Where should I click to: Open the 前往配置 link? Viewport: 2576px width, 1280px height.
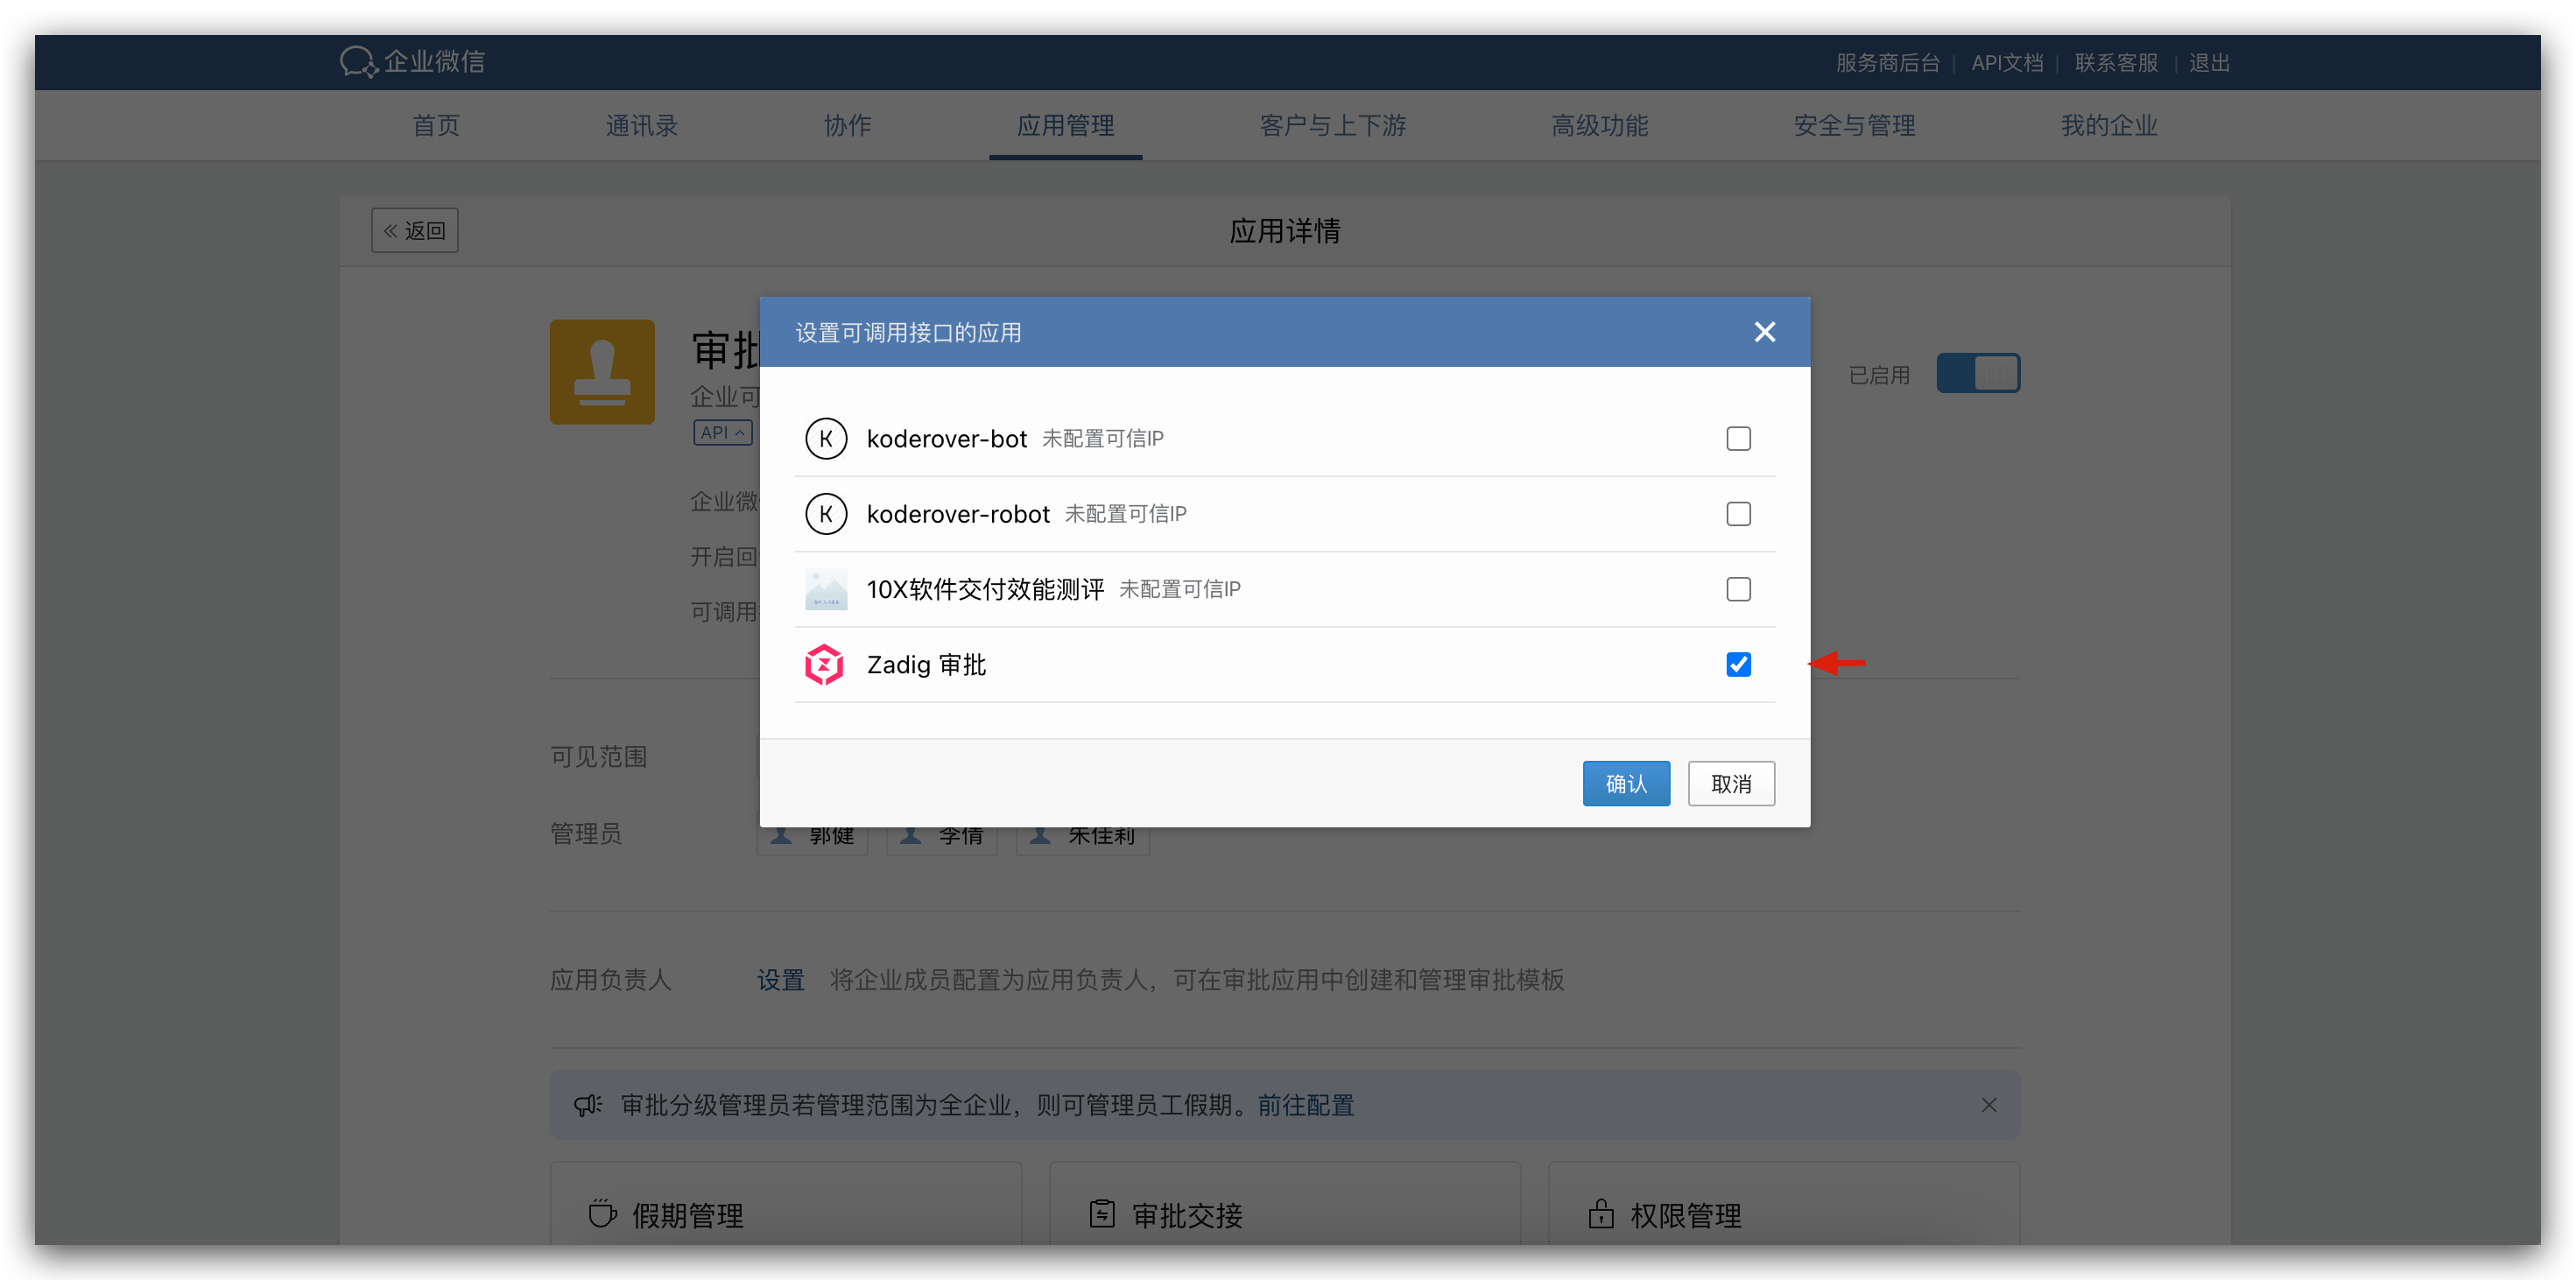pos(1305,1105)
